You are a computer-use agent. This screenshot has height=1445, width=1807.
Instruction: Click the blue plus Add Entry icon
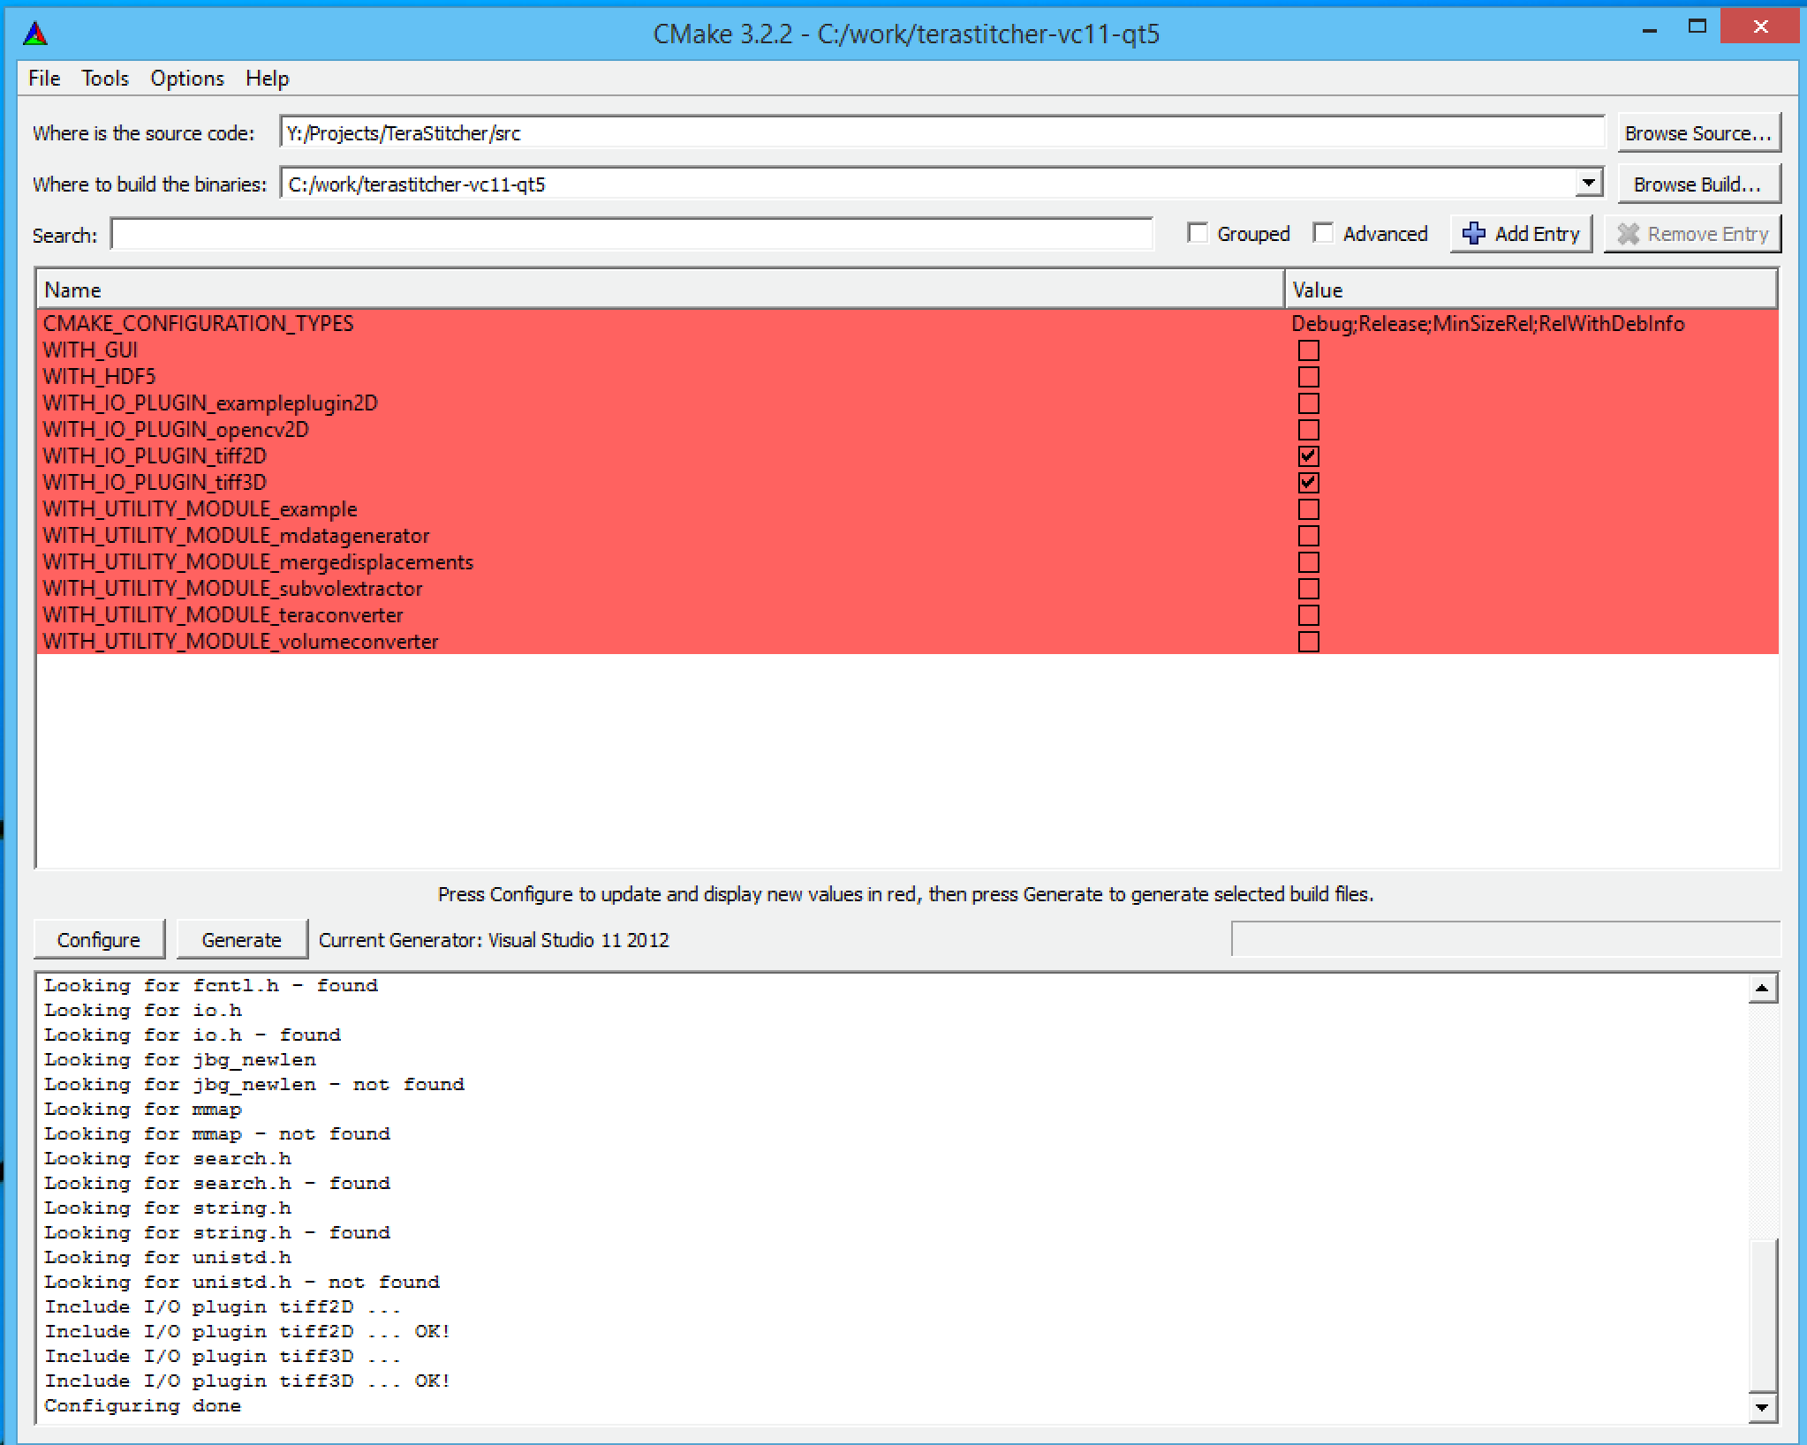point(1473,234)
